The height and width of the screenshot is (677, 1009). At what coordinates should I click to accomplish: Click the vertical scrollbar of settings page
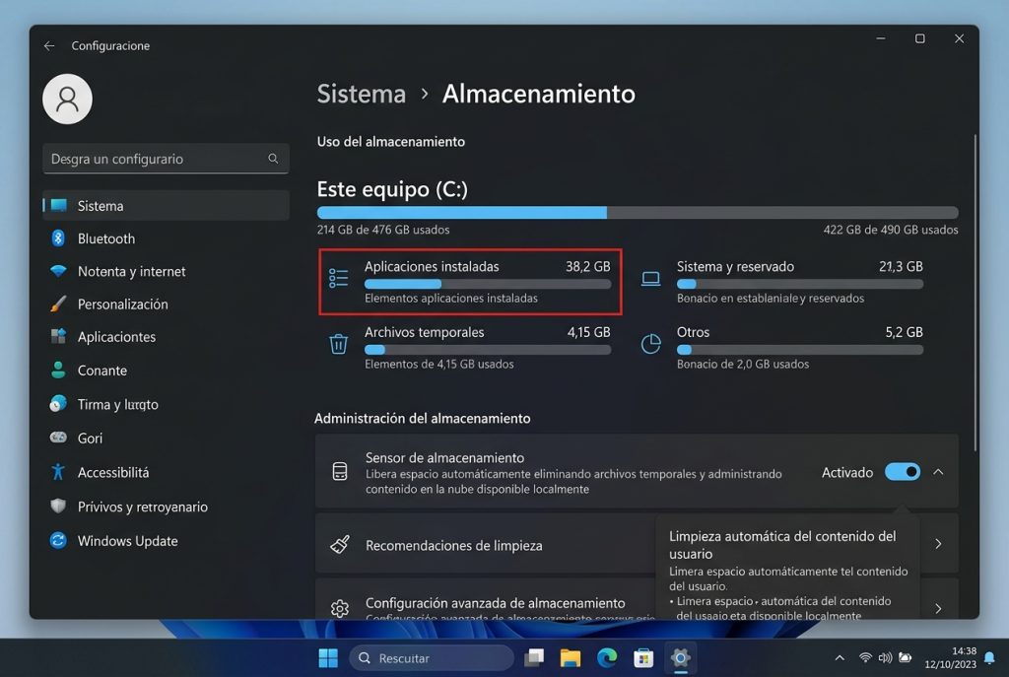pos(975,292)
